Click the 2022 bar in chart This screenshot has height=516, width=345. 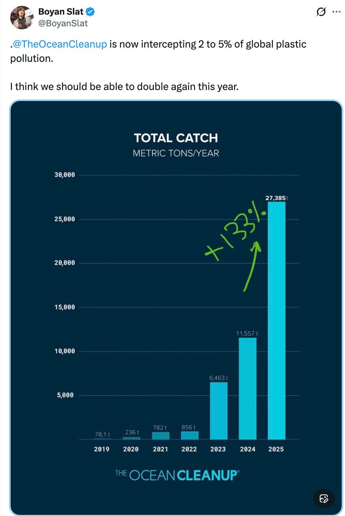point(190,435)
